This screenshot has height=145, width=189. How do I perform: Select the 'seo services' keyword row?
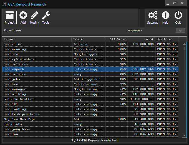point(90,64)
